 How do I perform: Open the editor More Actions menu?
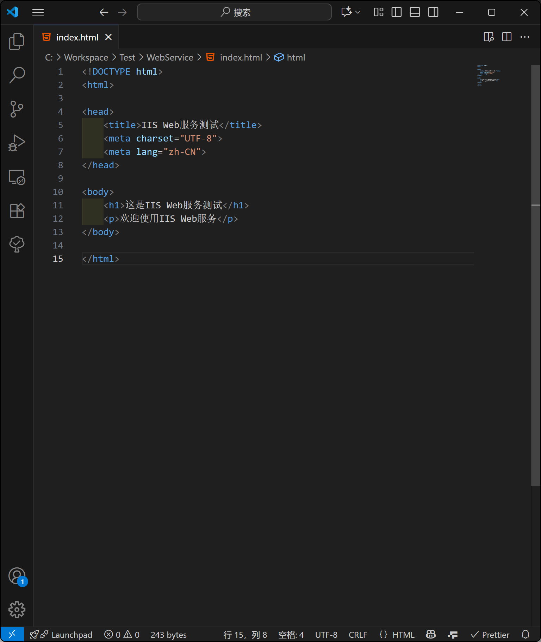coord(525,37)
